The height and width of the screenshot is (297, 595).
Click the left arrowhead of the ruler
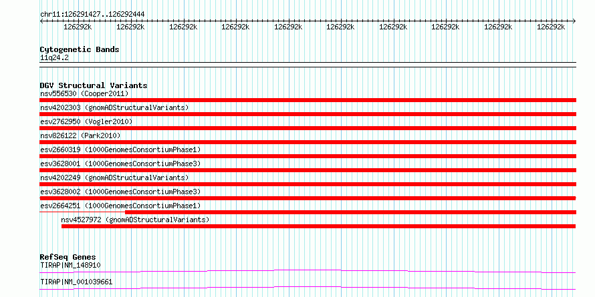41,21
